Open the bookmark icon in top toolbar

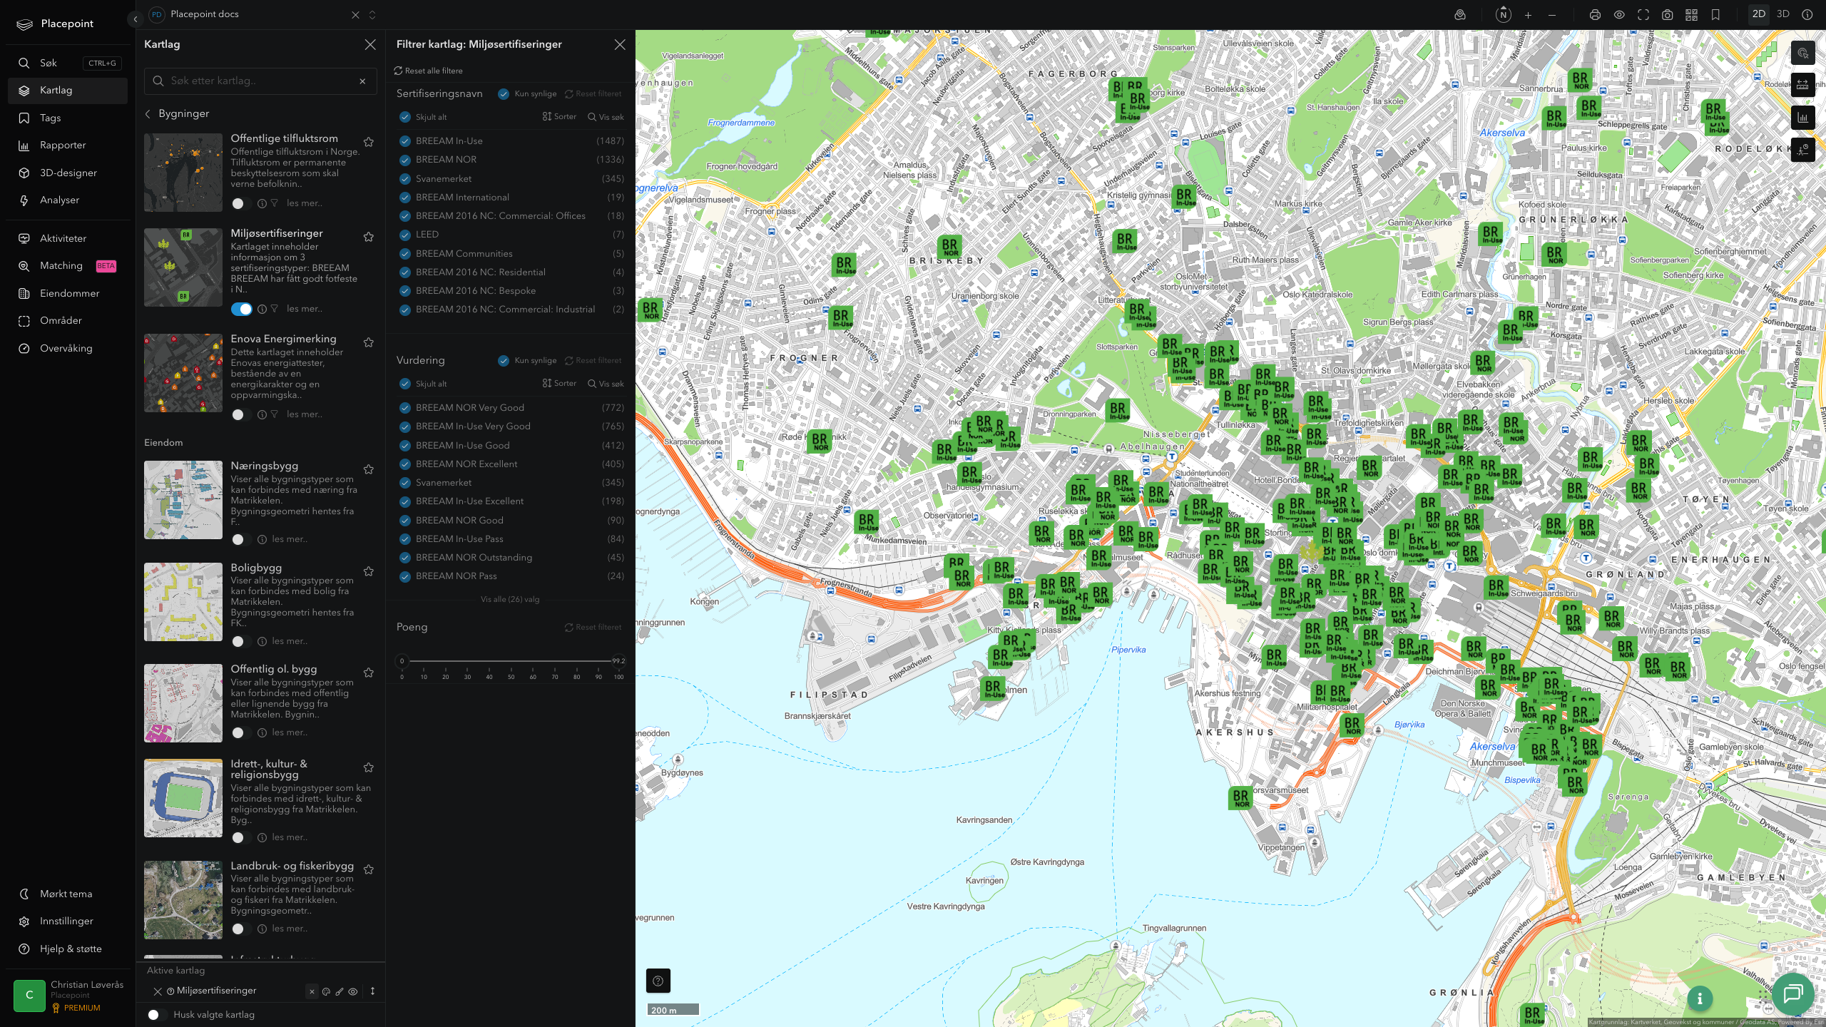click(1715, 15)
